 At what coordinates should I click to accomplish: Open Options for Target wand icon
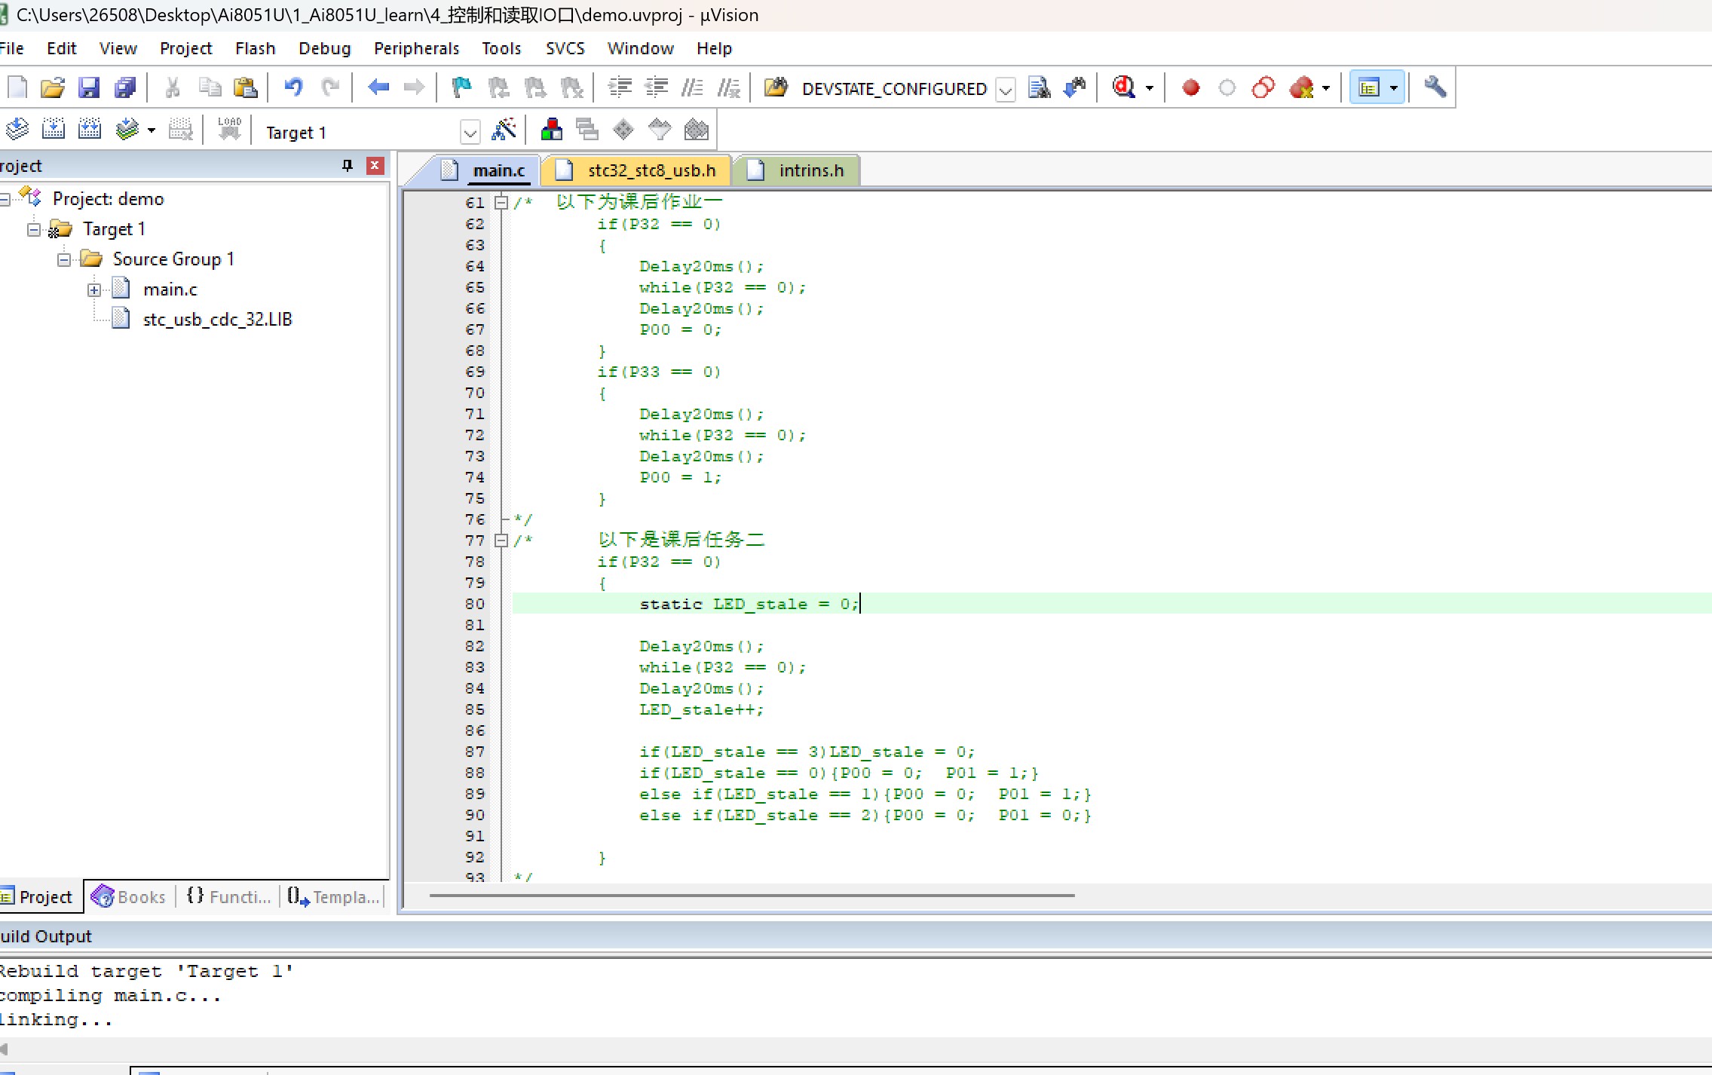pos(504,130)
